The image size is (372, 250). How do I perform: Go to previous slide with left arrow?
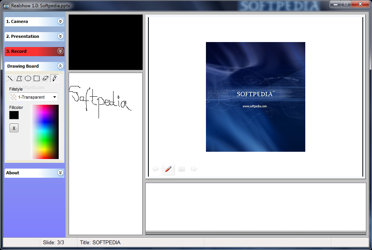[155, 169]
